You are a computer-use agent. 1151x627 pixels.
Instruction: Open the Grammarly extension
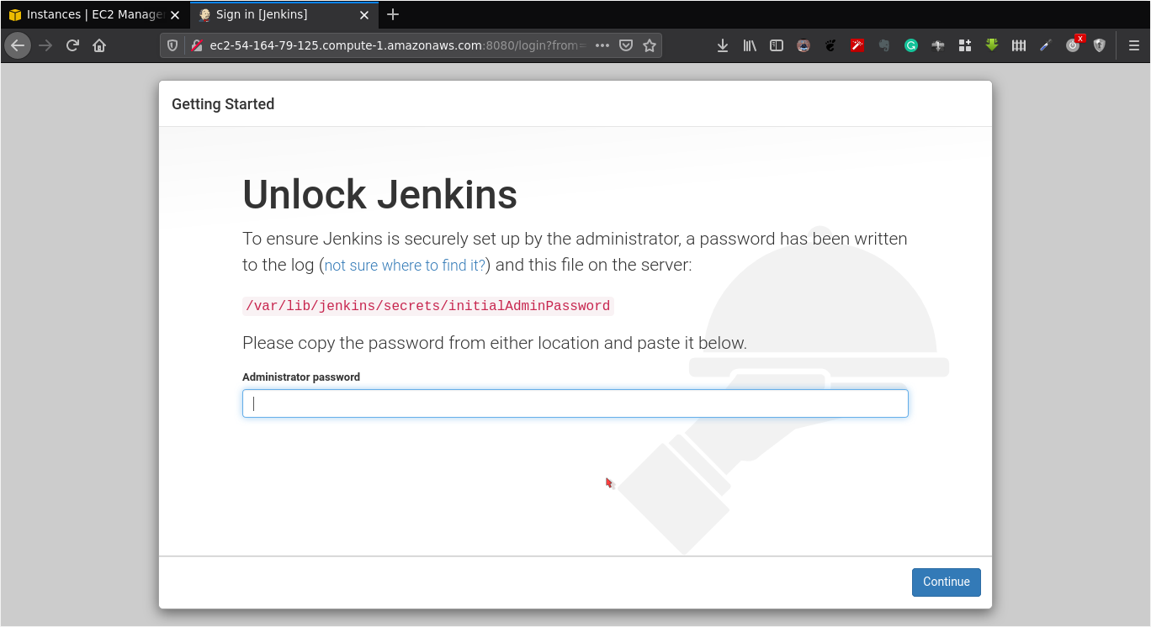911,45
